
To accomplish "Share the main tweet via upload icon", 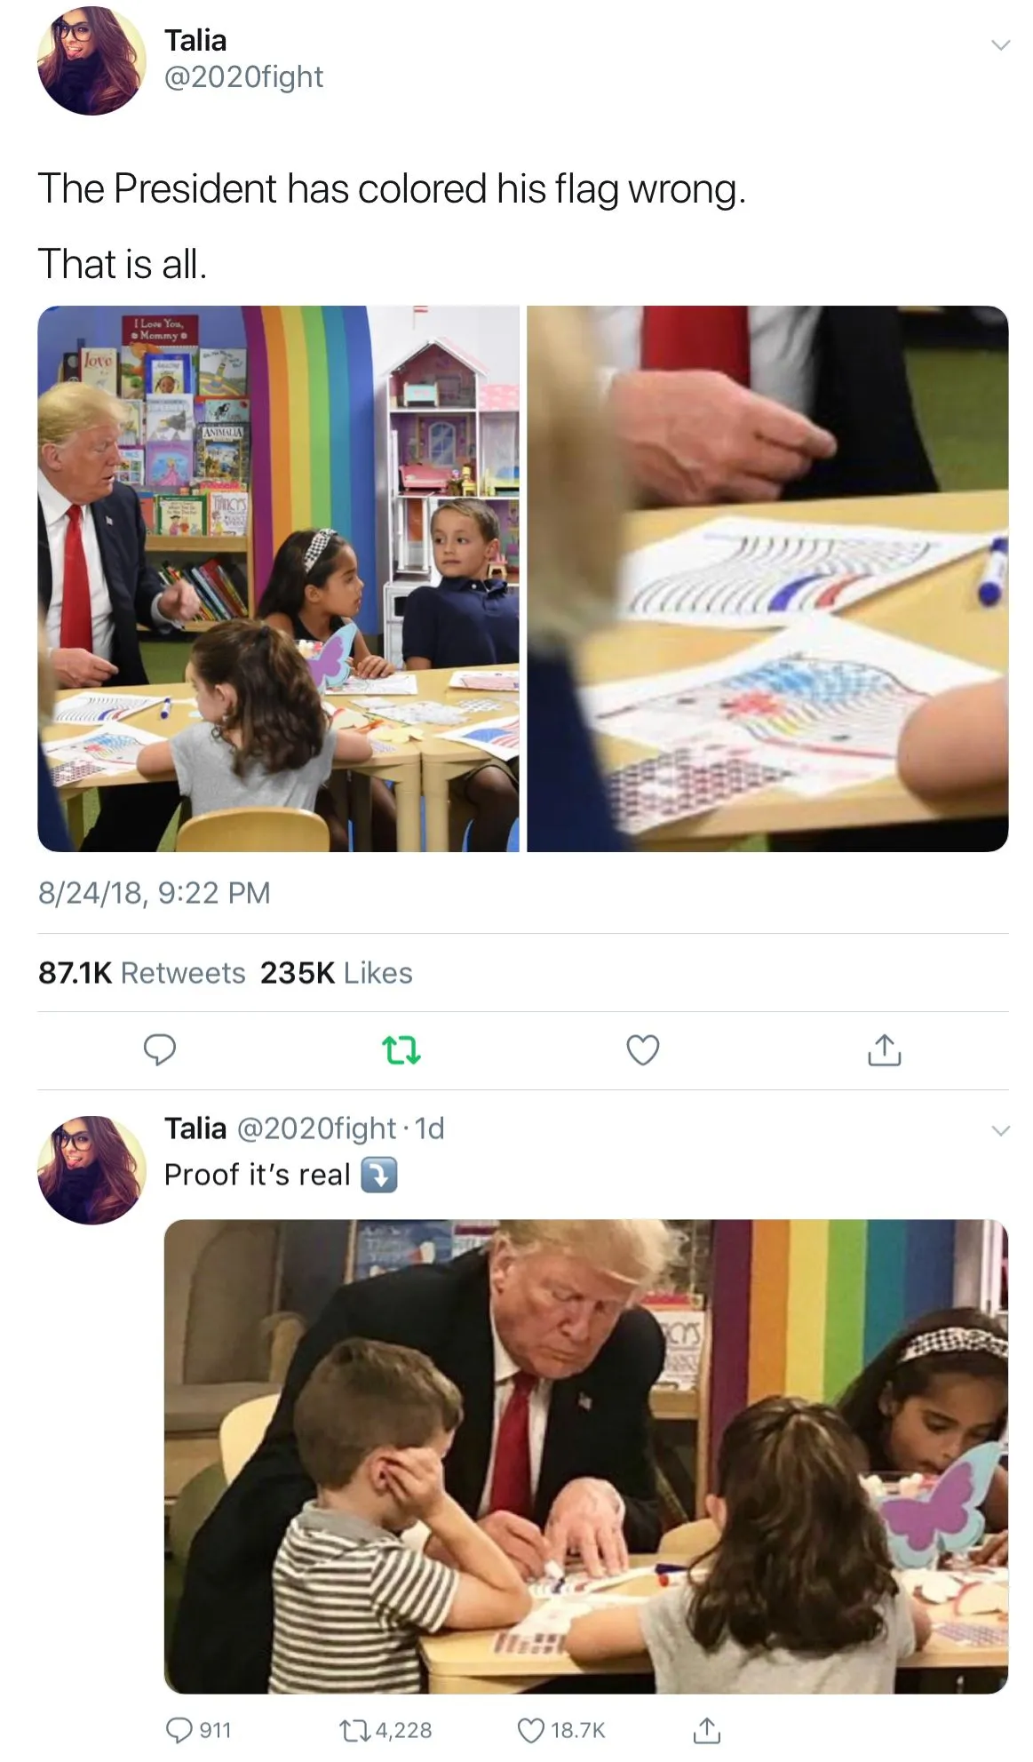I will coord(884,1049).
